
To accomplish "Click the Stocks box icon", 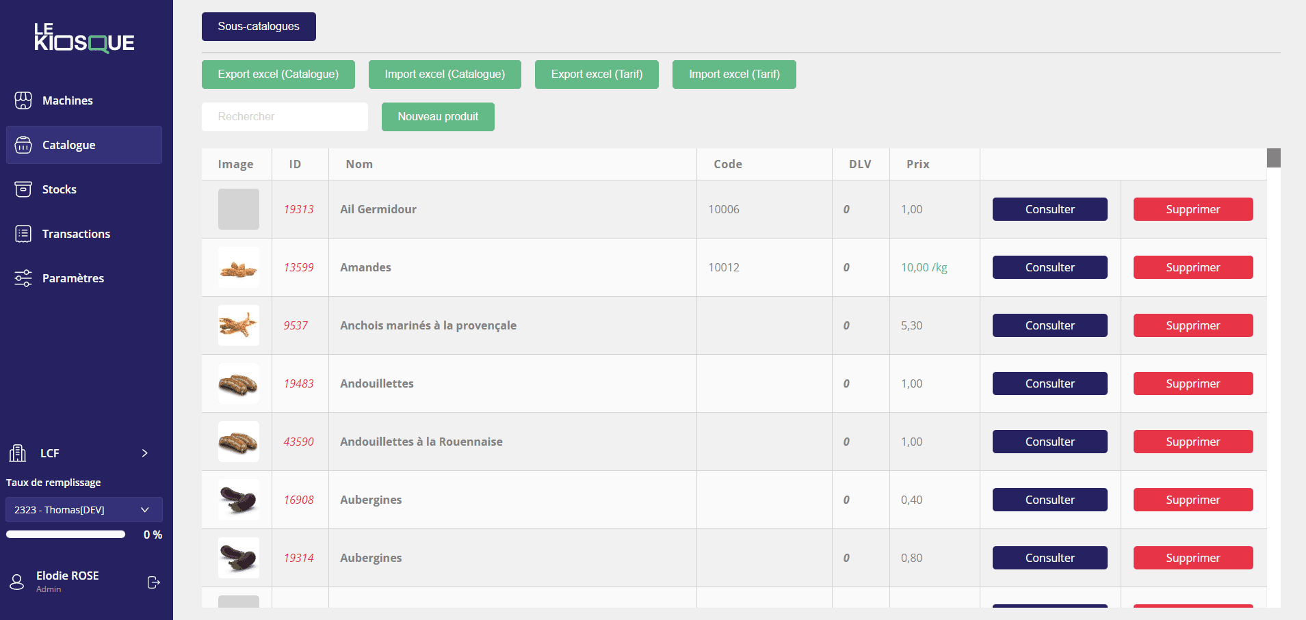I will click(23, 189).
